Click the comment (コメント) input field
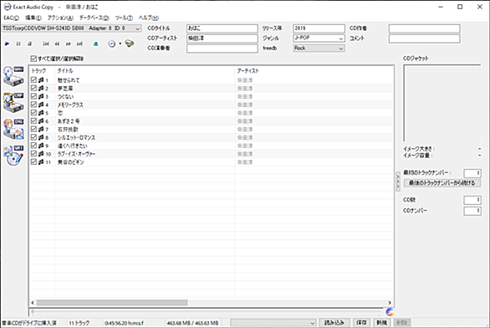The height and width of the screenshot is (328, 490). (x=425, y=38)
